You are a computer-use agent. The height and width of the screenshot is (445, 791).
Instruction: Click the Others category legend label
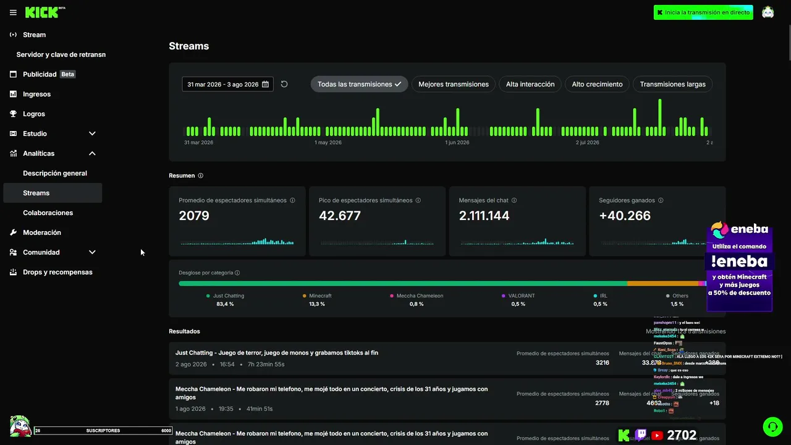pyautogui.click(x=680, y=296)
